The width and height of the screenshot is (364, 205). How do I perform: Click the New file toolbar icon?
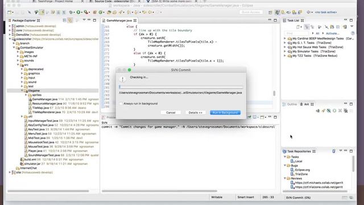pos(10,12)
